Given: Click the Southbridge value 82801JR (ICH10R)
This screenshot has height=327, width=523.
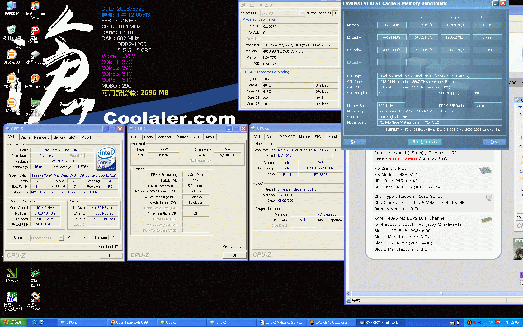Looking at the screenshot, I should click(x=321, y=168).
